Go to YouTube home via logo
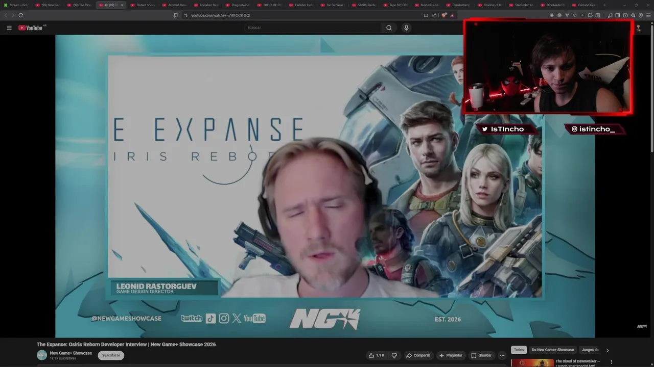 32,28
